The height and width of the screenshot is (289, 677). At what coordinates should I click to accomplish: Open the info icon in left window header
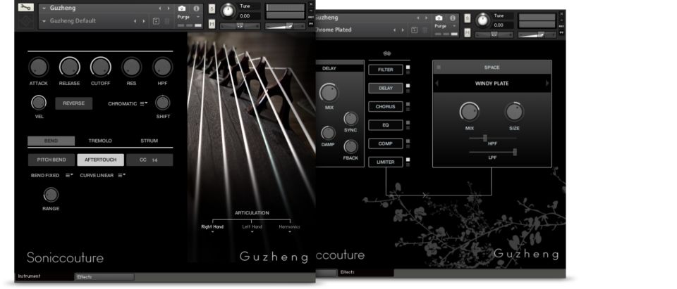(x=196, y=8)
